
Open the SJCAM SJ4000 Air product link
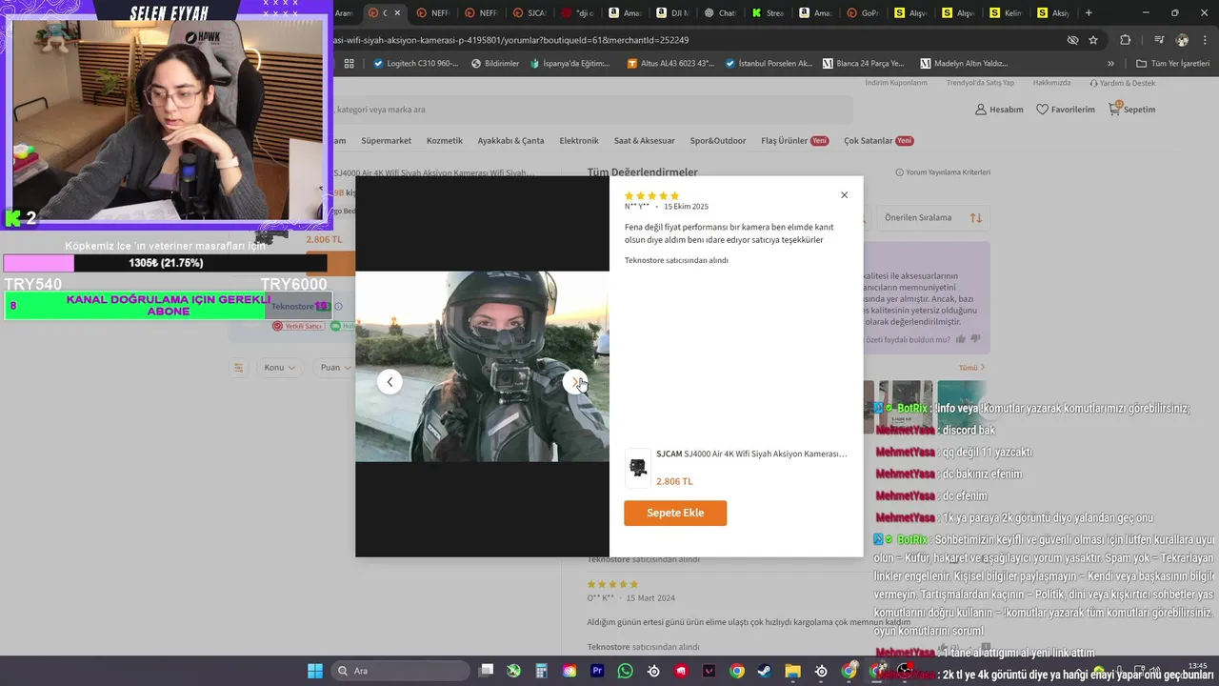751,454
